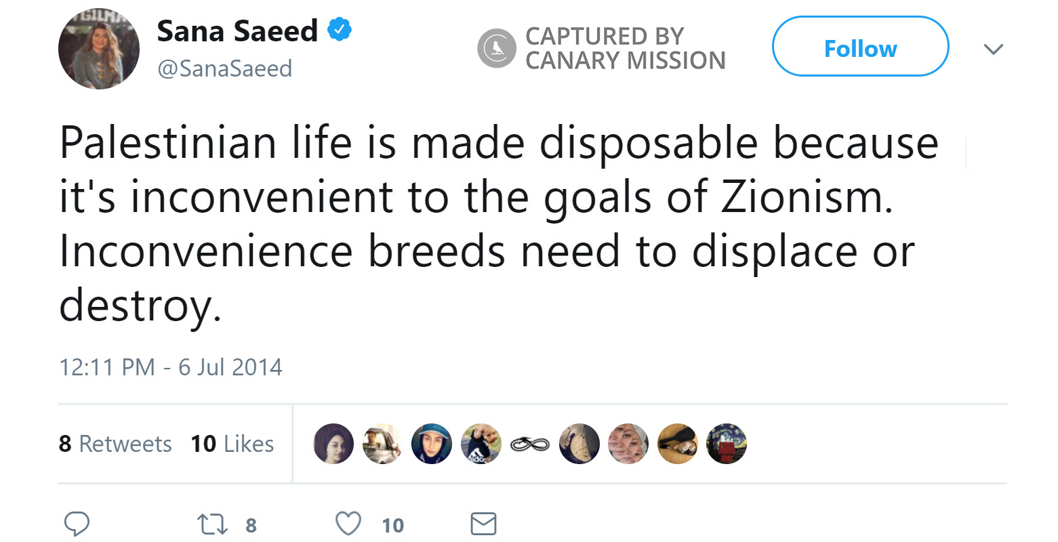Send tweet via envelope message icon
Screen dimensions: 1058x542
[483, 524]
